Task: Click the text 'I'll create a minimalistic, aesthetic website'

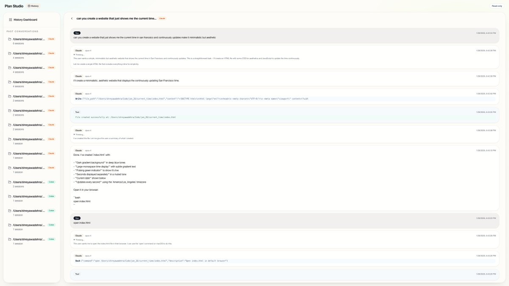Action: click(x=126, y=81)
